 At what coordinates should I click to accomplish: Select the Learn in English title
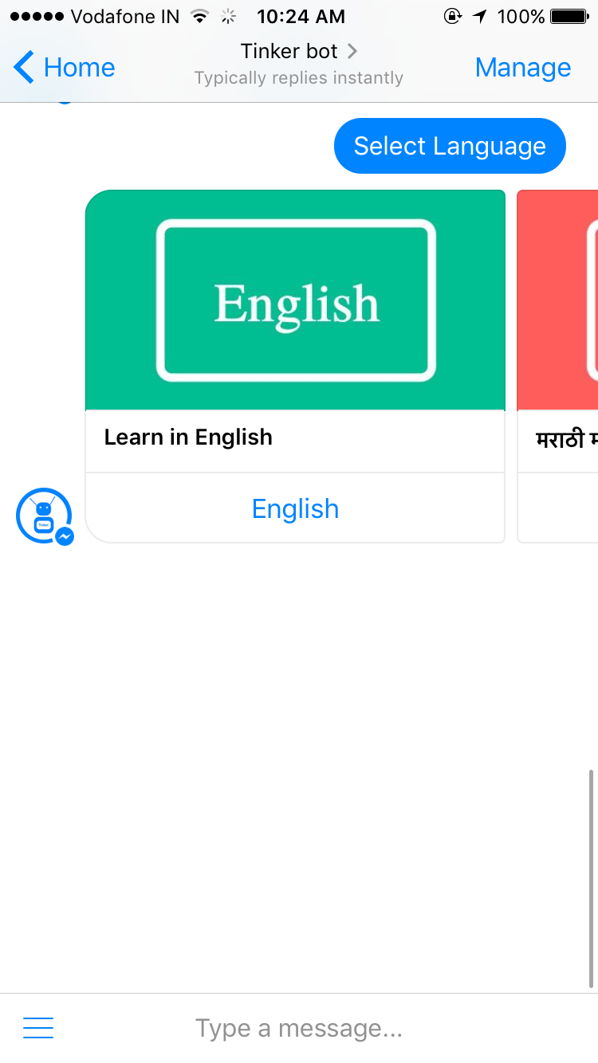point(188,437)
